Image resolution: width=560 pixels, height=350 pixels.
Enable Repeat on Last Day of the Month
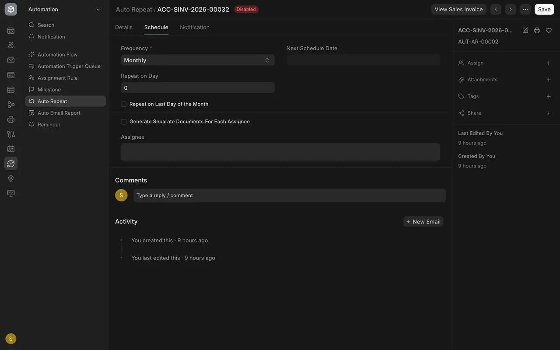pyautogui.click(x=124, y=104)
